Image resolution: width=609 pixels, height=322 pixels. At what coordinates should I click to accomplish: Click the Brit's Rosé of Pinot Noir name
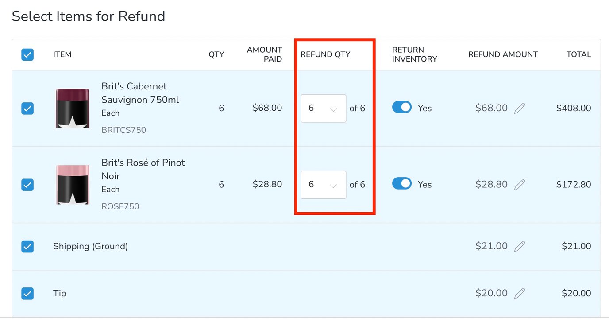(143, 169)
